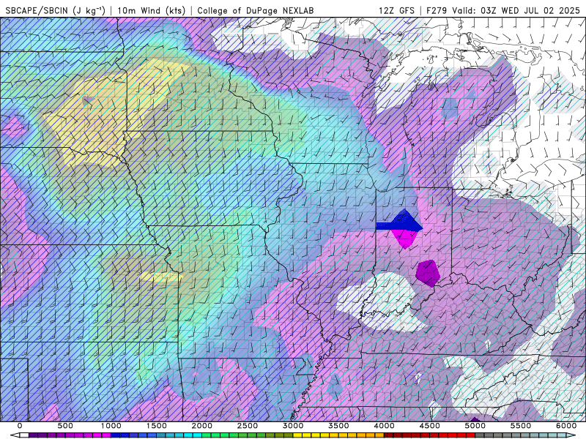The height and width of the screenshot is (439, 586).
Task: Click the 5000 tick label on the color scale
Action: [475, 426]
